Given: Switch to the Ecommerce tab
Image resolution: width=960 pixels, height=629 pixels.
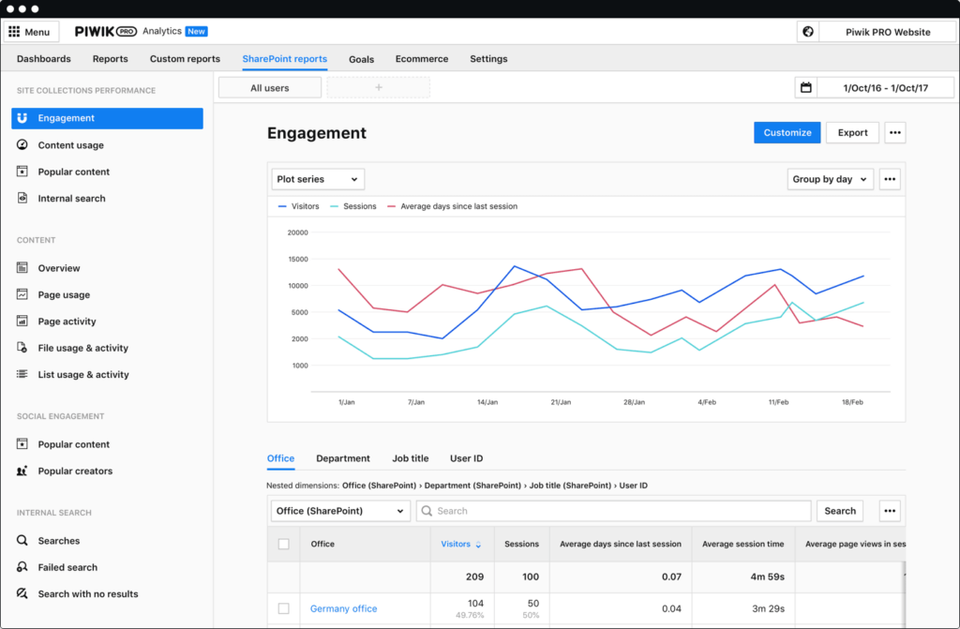Looking at the screenshot, I should [422, 59].
